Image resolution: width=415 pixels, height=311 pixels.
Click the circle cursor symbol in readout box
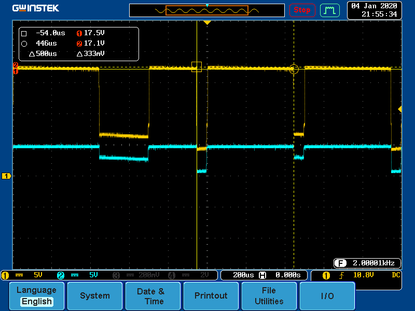[x=24, y=44]
